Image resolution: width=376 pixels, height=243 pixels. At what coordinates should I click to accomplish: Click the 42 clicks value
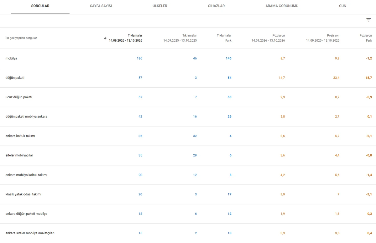point(140,116)
